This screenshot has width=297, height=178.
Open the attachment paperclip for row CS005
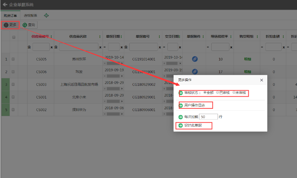click(x=195, y=59)
